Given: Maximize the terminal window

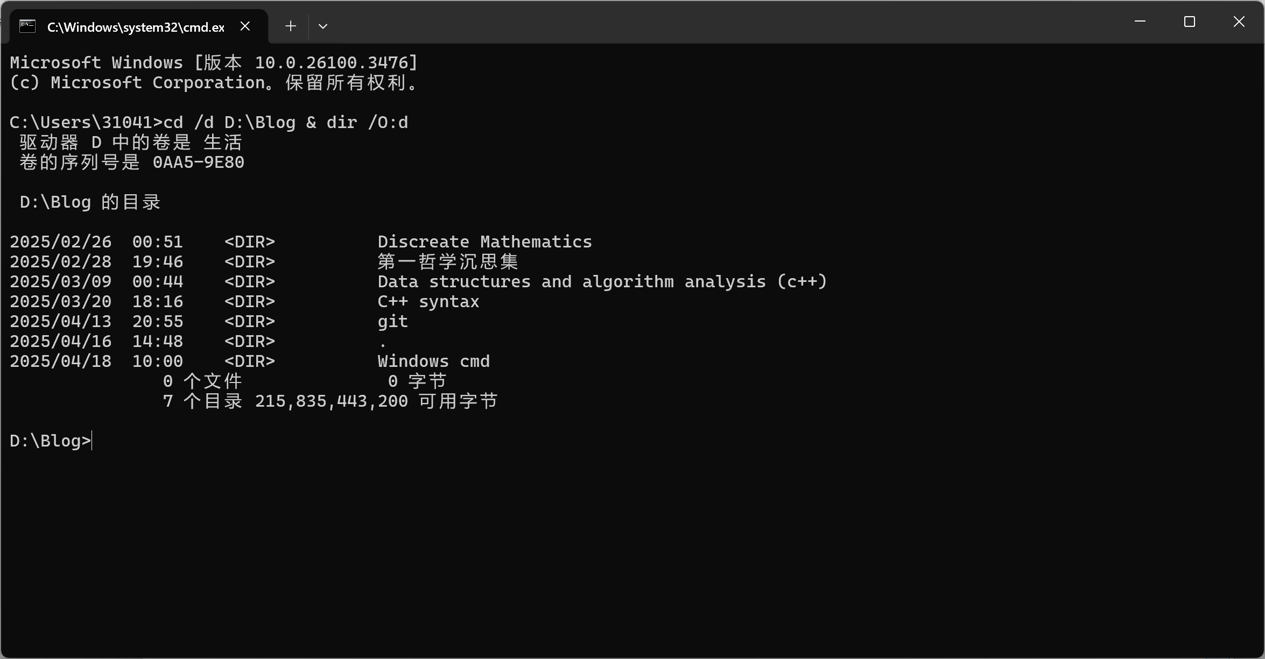Looking at the screenshot, I should point(1190,22).
